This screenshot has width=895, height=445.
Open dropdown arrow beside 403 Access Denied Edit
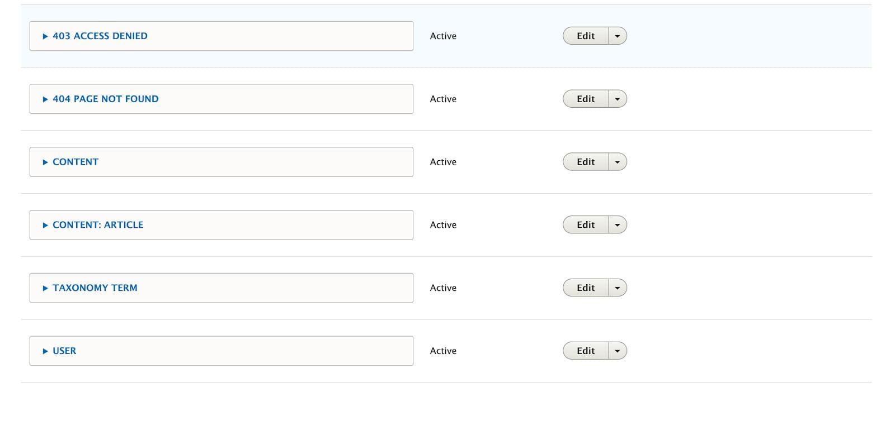tap(618, 36)
